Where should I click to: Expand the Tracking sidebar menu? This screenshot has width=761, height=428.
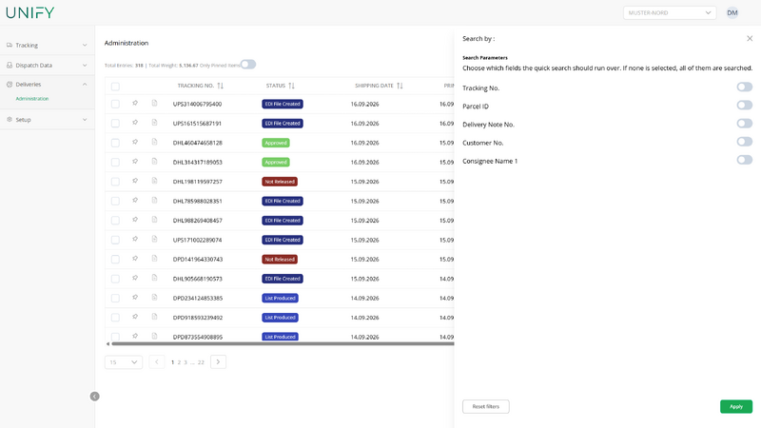point(47,45)
